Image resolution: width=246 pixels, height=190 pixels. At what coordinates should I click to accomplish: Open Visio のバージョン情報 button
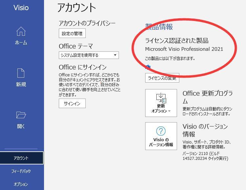(161, 136)
